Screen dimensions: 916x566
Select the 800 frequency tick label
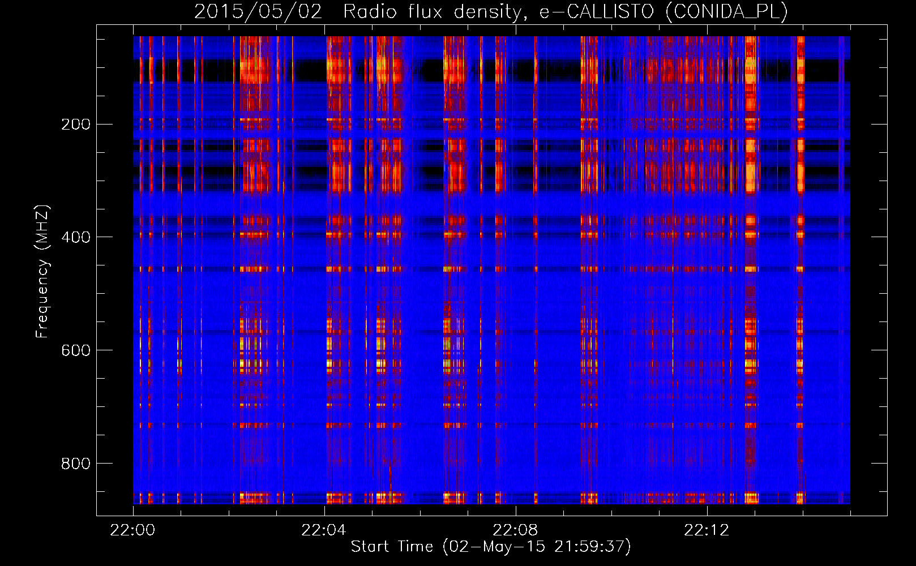tap(76, 464)
